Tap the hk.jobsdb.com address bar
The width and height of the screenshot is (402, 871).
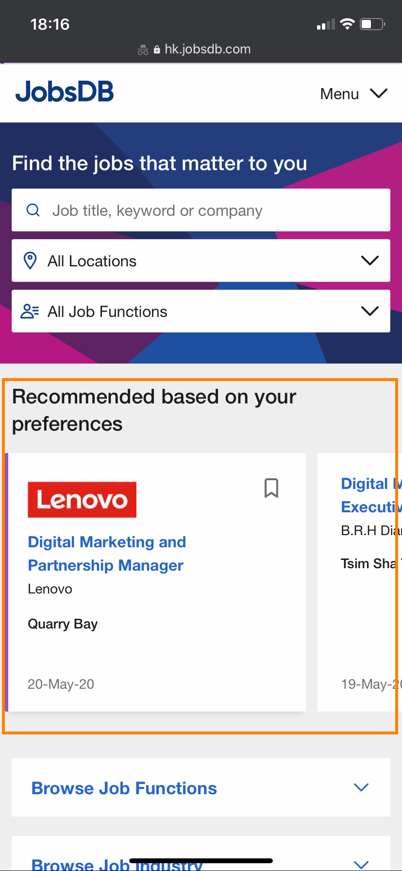[207, 49]
